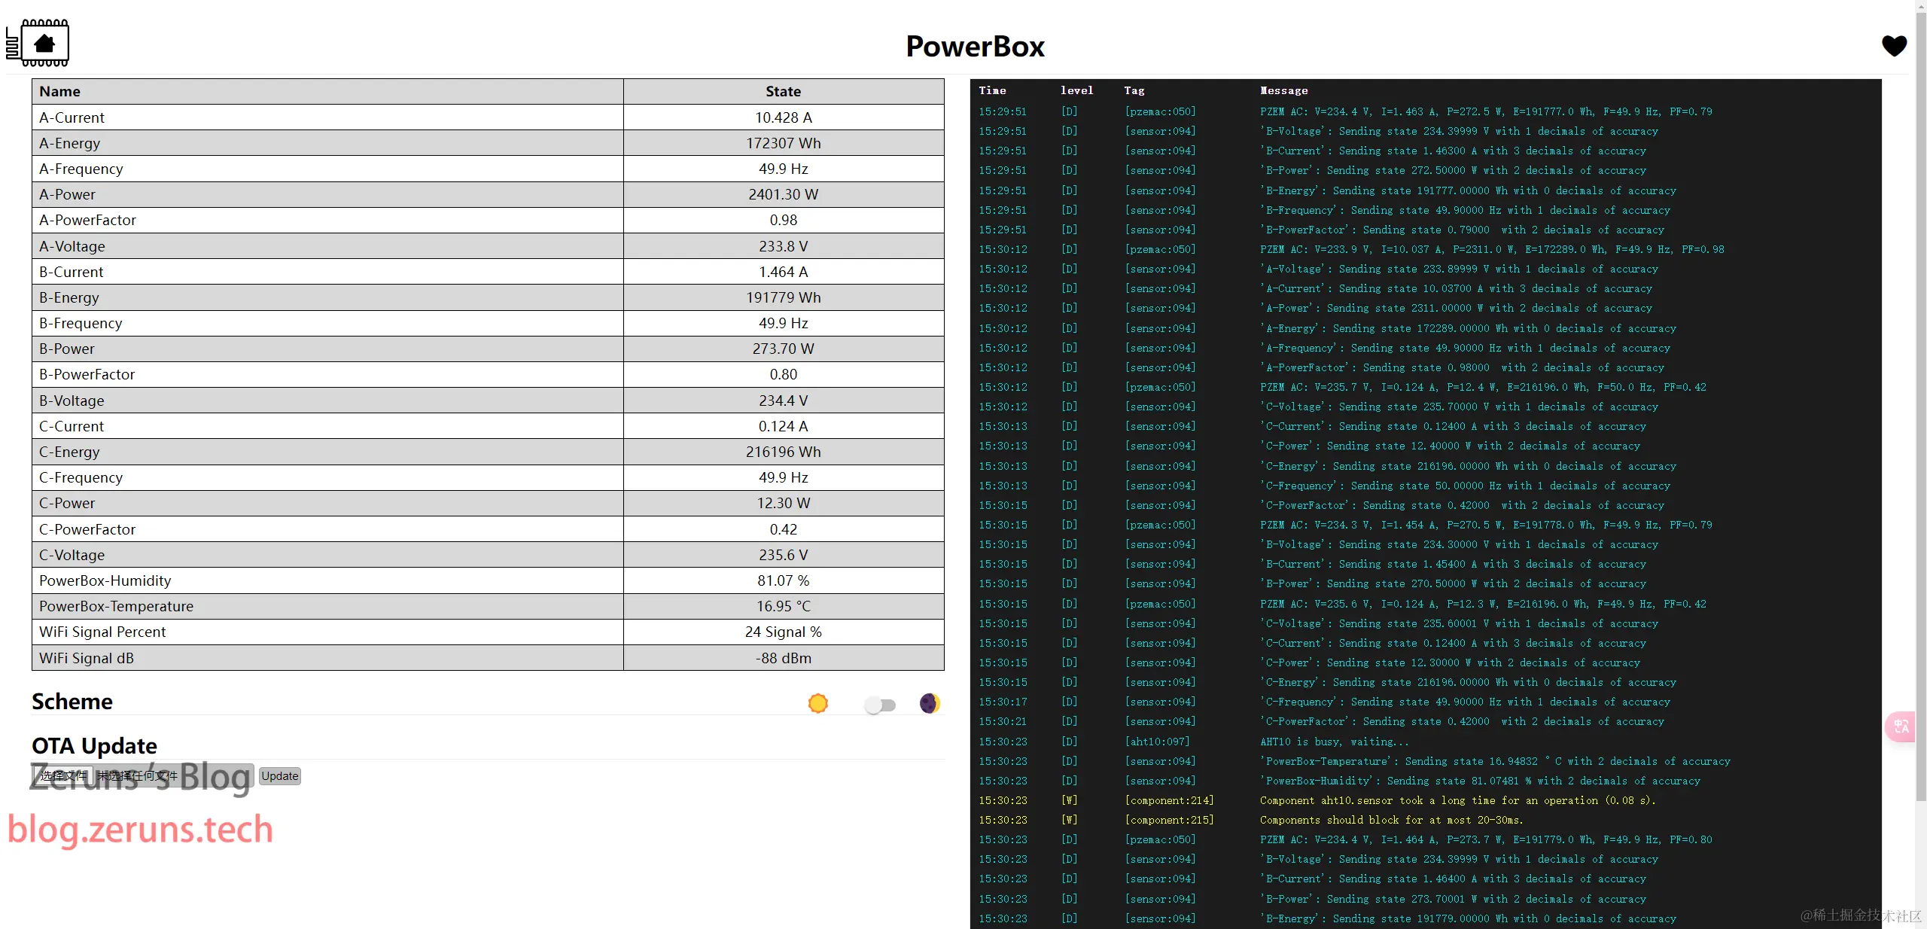Click the aht10.sensor warning log line

click(1457, 800)
